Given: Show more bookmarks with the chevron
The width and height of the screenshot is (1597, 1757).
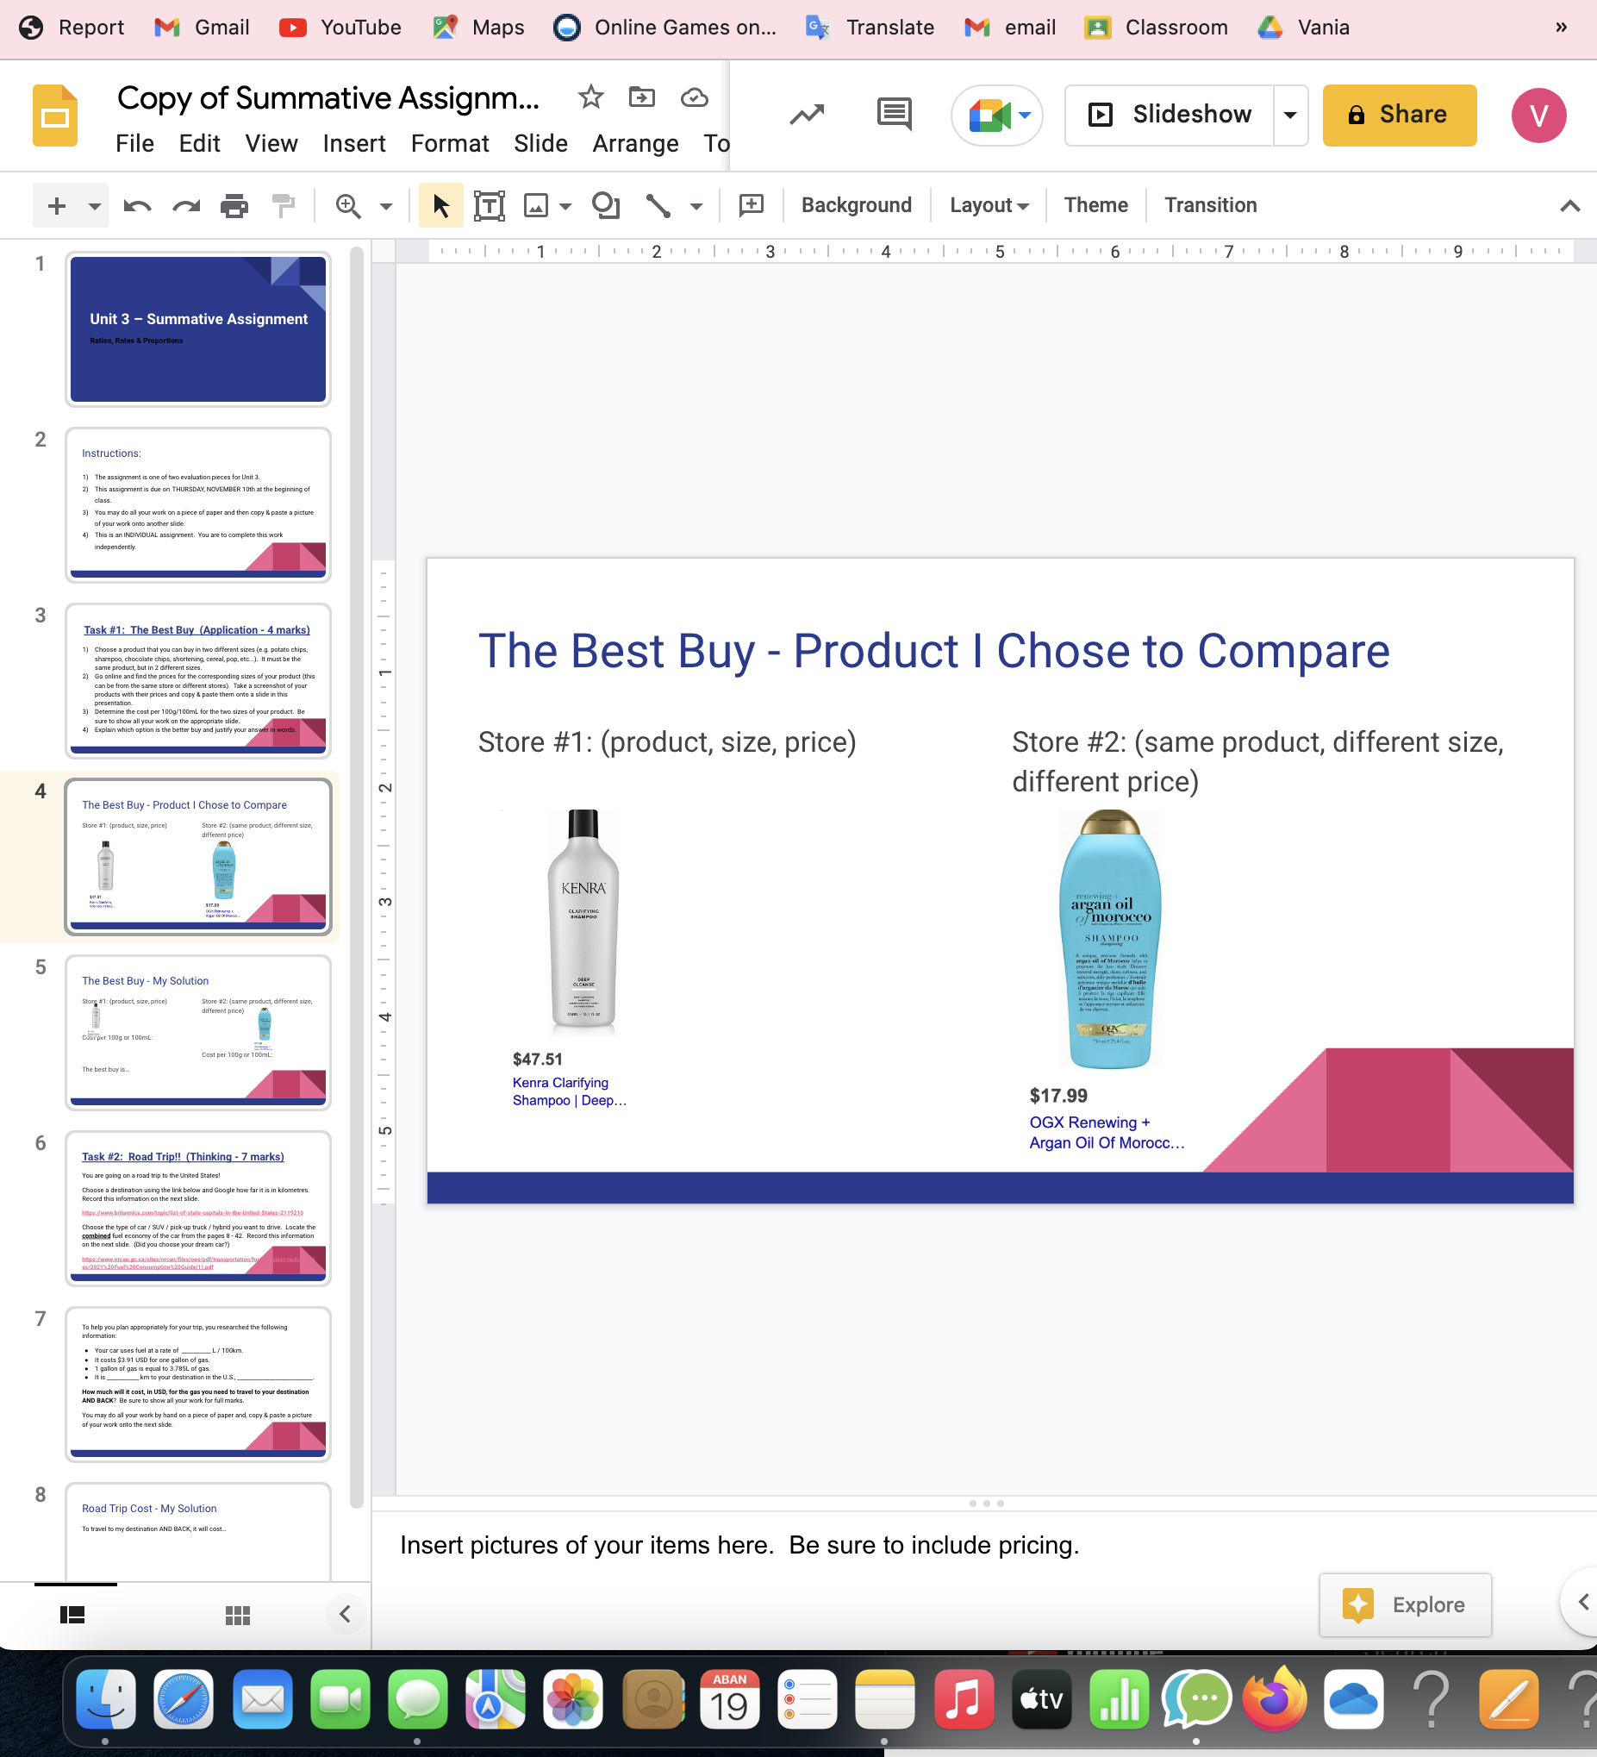Looking at the screenshot, I should [x=1562, y=27].
